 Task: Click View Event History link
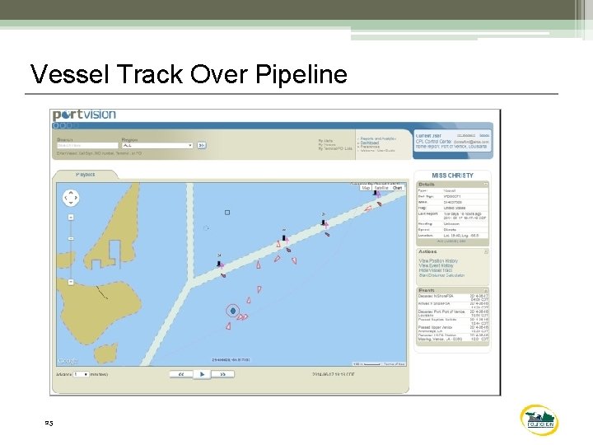[436, 265]
